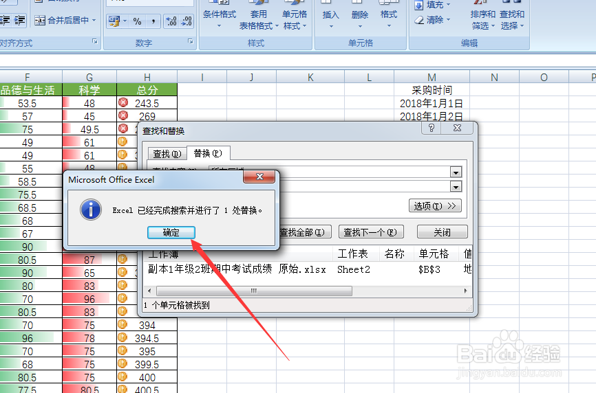Click the 确定 button in Excel message box
This screenshot has height=393, width=596.
pos(171,232)
